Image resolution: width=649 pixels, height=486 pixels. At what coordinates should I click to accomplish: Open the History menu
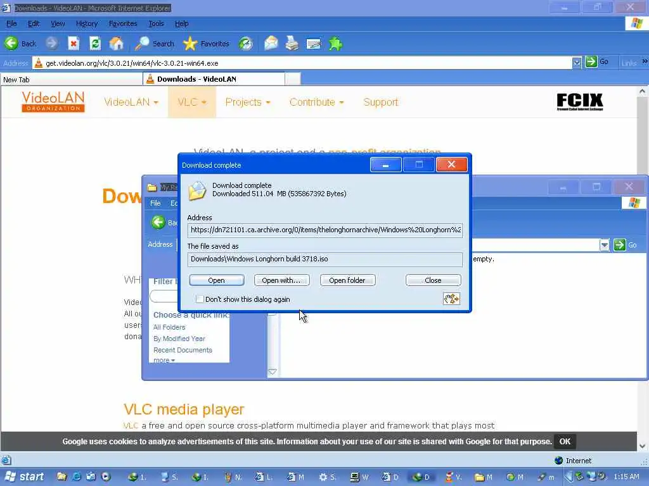tap(86, 23)
